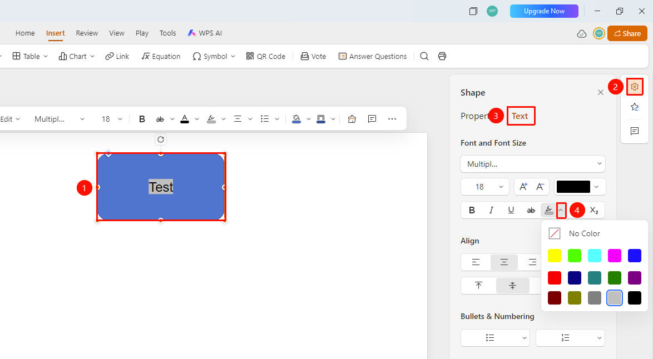Select the yellow highlight color swatch
653x359 pixels.
pos(555,256)
